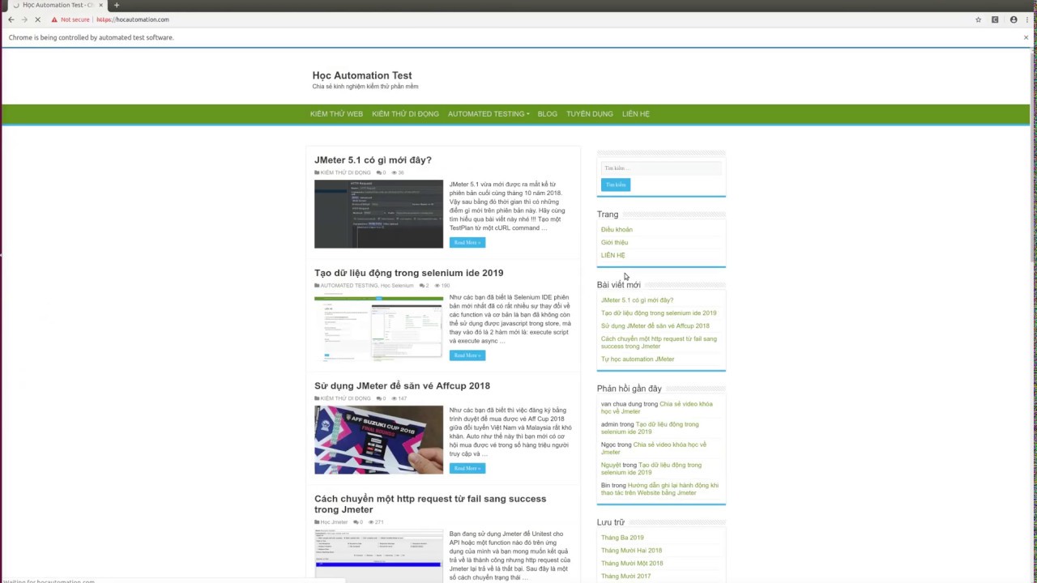Click the KIỂM THỬ DI ĐỘNG category under JMeter 5.1 post
Viewport: 1037px width, 583px height.
345,172
